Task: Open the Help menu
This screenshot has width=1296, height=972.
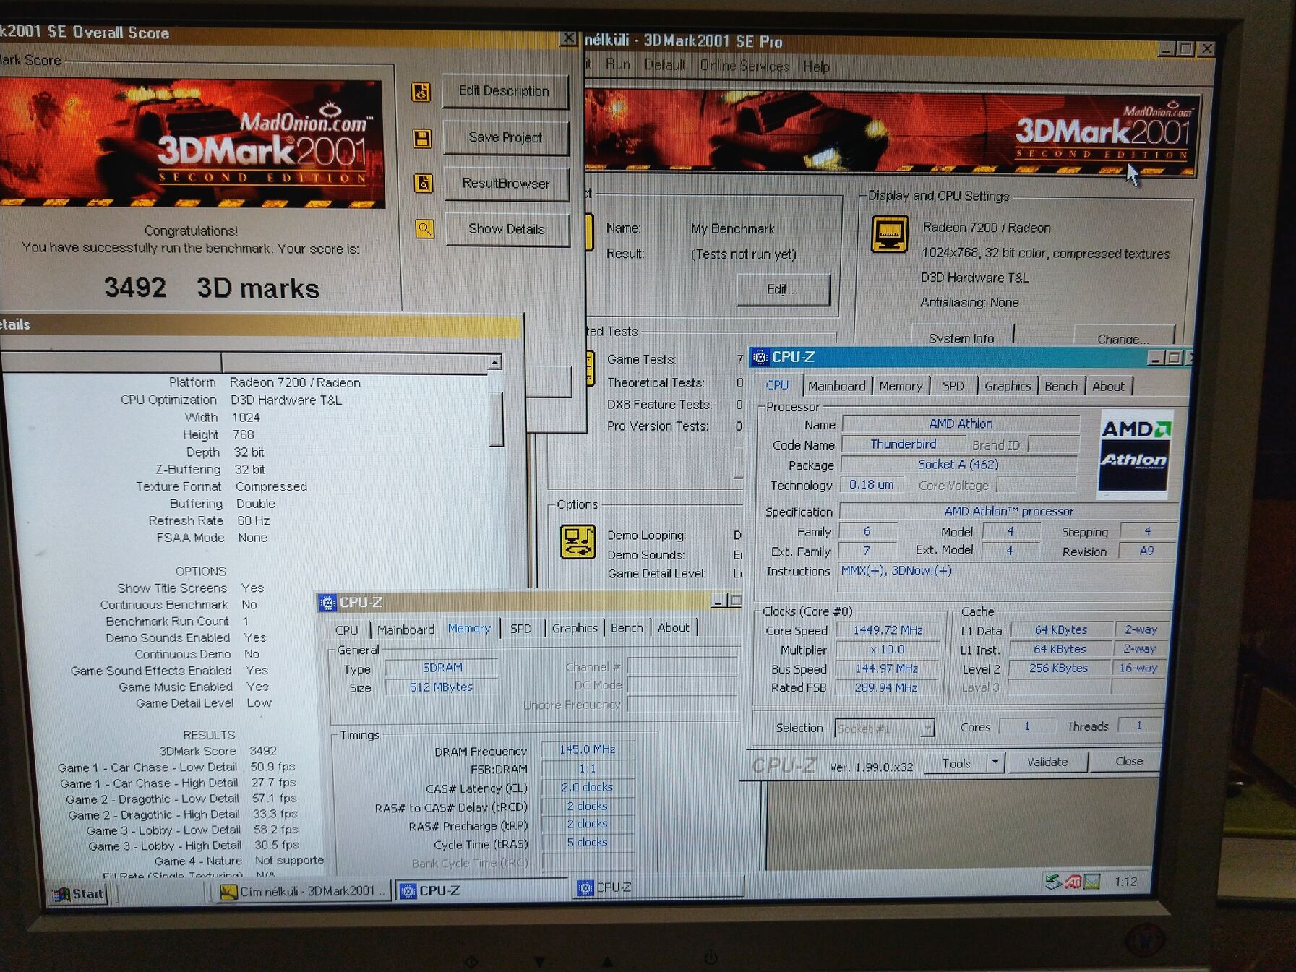Action: [x=817, y=66]
